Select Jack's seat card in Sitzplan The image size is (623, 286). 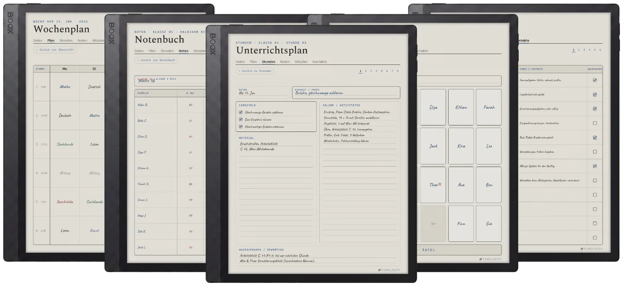[433, 146]
